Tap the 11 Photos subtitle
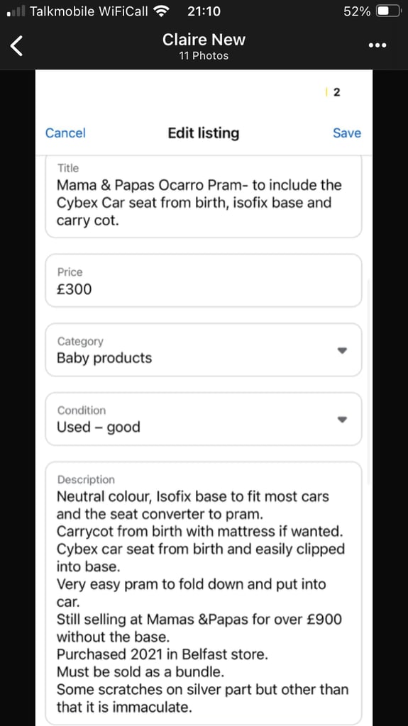 [x=204, y=56]
